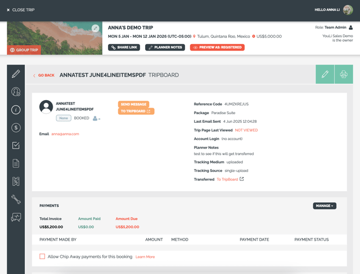Click the Anna Li profile avatar
The width and height of the screenshot is (360, 274).
(348, 10)
